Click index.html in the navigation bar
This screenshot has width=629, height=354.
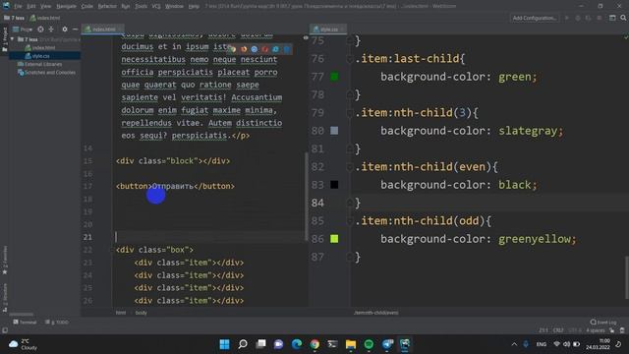[x=45, y=18]
